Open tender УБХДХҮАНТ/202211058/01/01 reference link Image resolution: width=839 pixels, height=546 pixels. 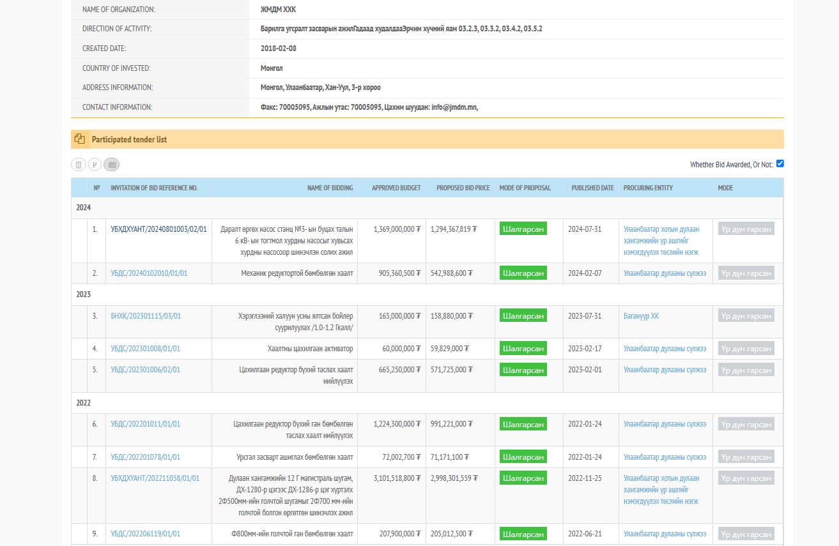click(x=155, y=478)
